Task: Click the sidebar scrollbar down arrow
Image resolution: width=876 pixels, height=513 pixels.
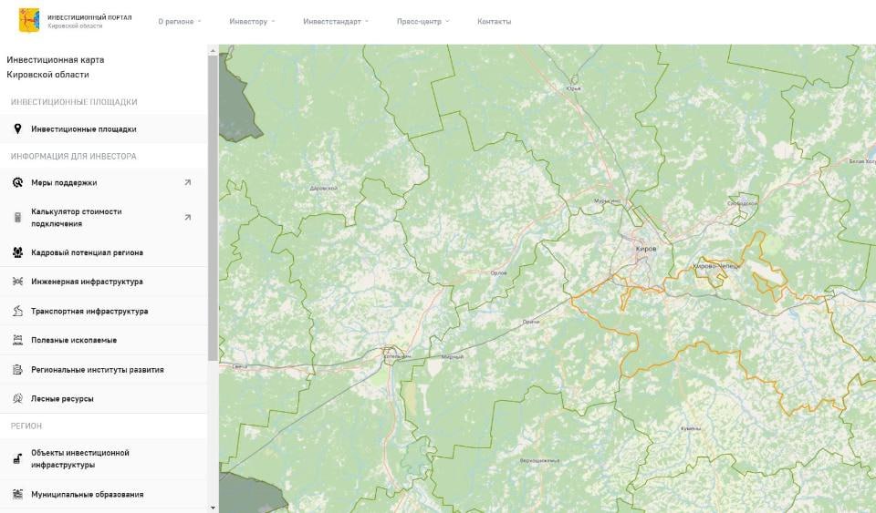Action: tap(213, 507)
